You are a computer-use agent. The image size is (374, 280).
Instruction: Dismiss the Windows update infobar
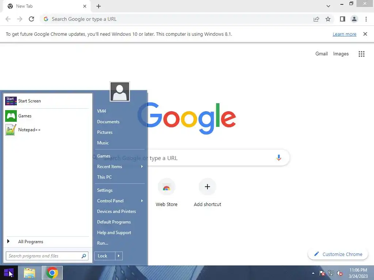[365, 34]
